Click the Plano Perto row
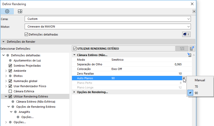This screenshot has height=126, width=214. [x=132, y=83]
